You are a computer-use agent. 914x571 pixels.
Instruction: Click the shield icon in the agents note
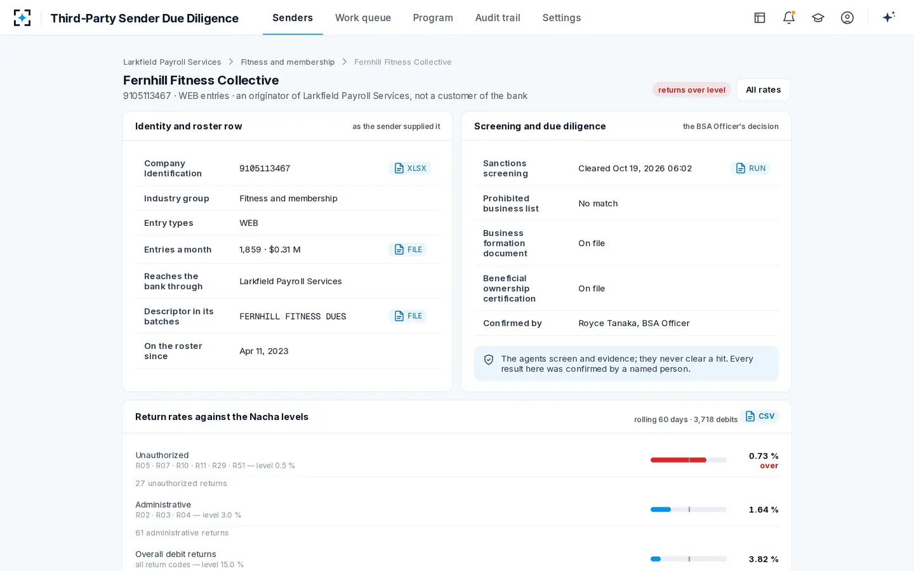click(x=489, y=360)
